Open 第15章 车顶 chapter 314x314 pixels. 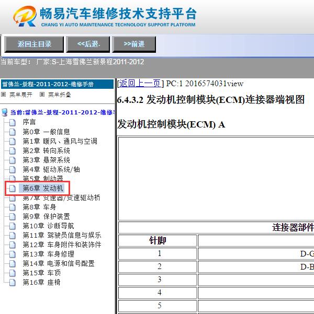pos(41,273)
